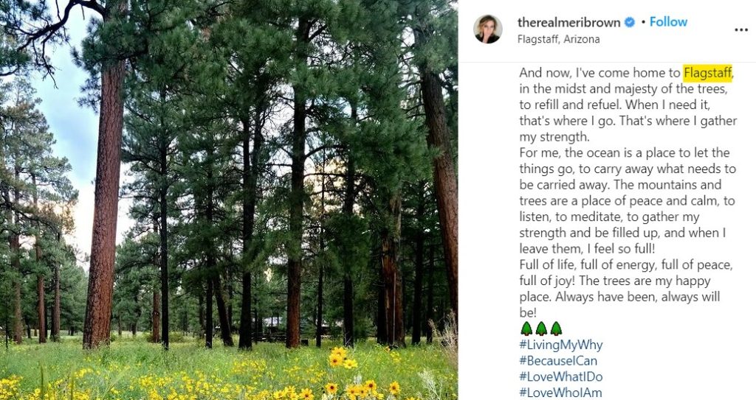
Task: Select the #LoveWhatIDo hashtag
Action: (x=560, y=376)
